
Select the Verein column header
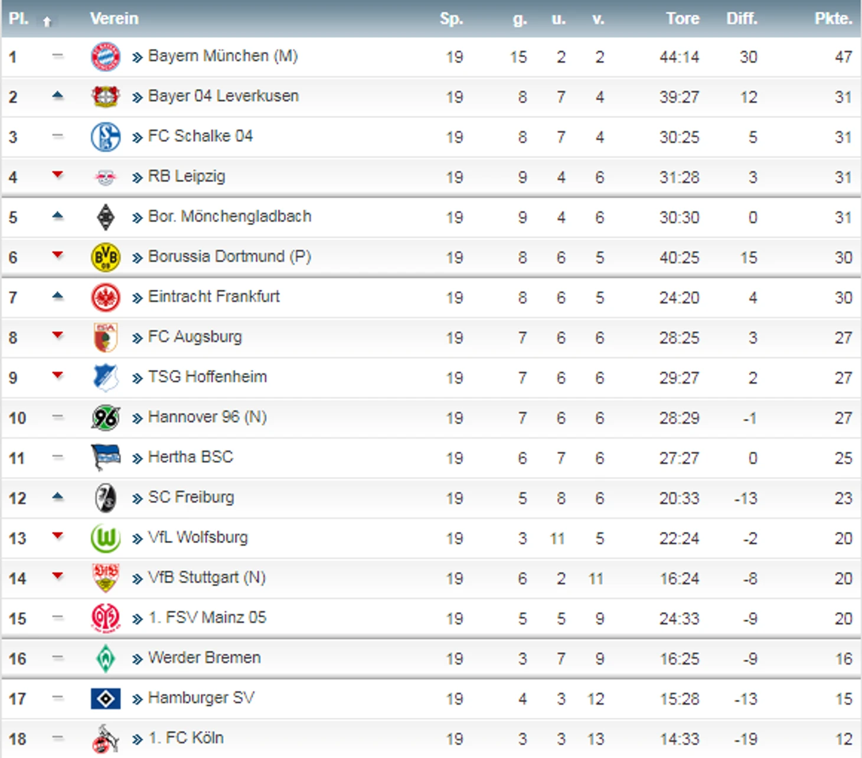[x=115, y=19]
